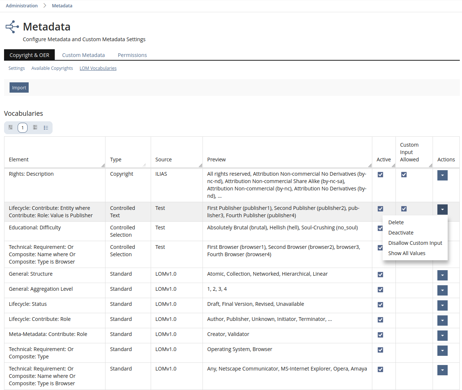Click resize handle of Preview column header

[x=370, y=165]
